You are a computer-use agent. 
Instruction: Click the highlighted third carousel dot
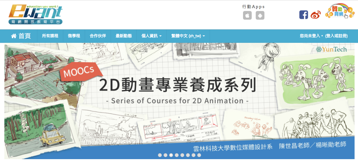point(171,155)
